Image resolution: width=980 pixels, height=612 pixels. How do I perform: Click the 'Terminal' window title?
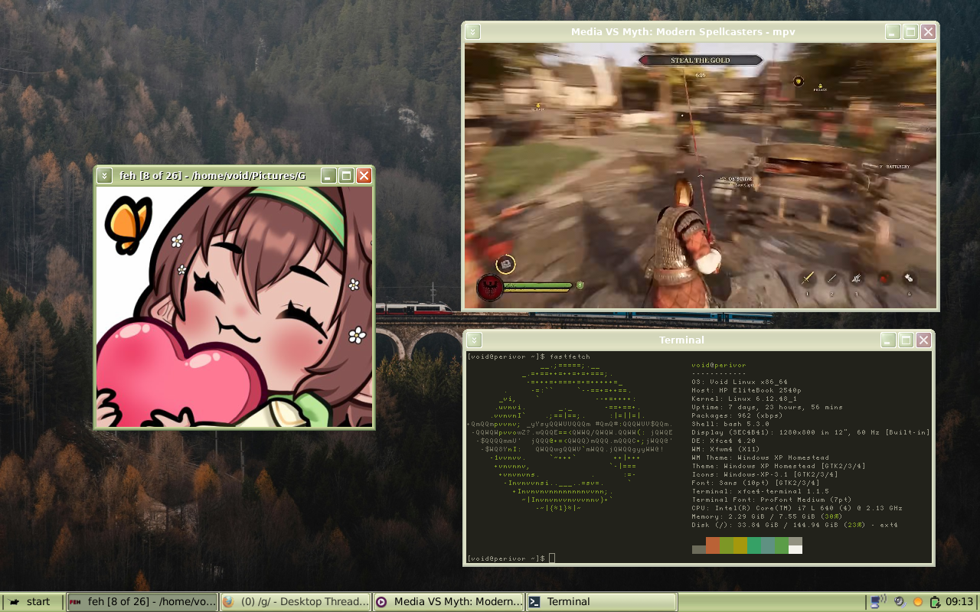point(681,340)
